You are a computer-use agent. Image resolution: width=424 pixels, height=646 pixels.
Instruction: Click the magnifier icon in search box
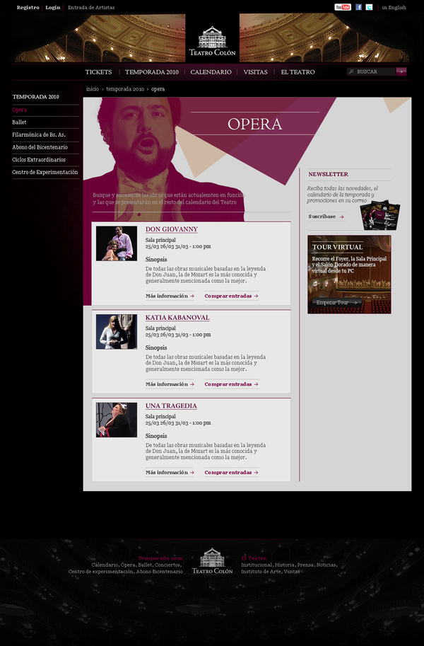point(351,71)
